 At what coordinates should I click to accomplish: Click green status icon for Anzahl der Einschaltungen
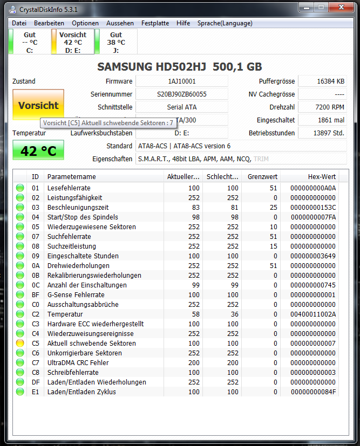click(20, 285)
